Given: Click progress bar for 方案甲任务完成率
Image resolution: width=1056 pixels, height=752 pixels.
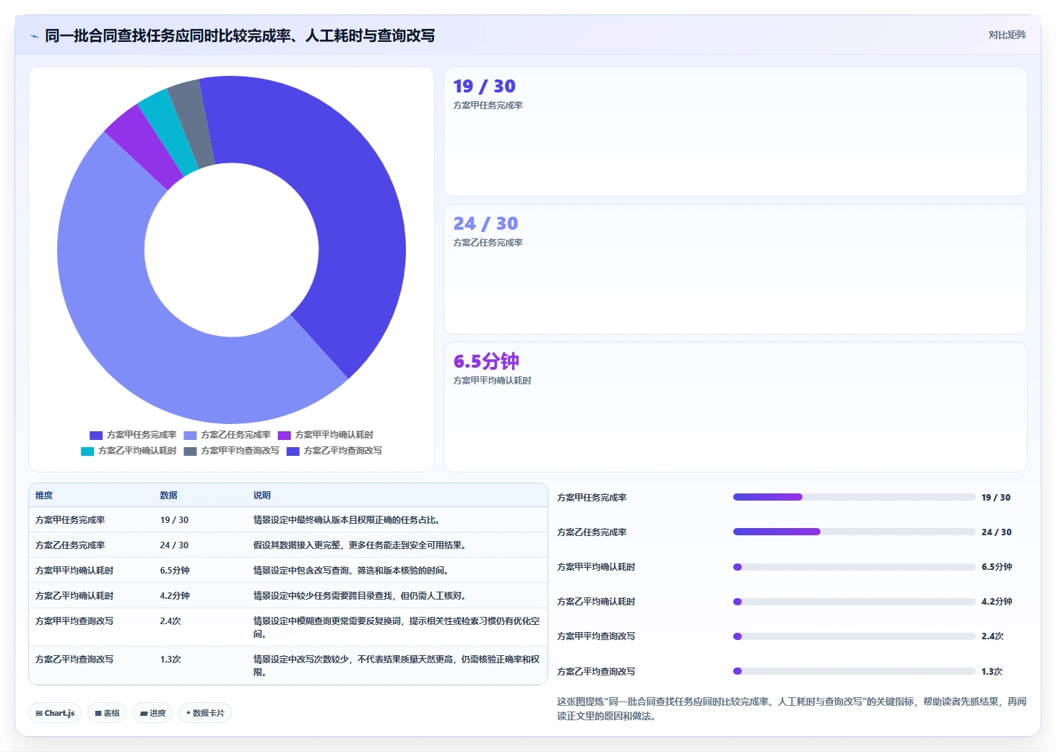Looking at the screenshot, I should (854, 497).
